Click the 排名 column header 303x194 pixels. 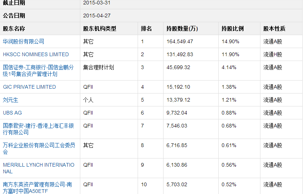click(x=147, y=28)
